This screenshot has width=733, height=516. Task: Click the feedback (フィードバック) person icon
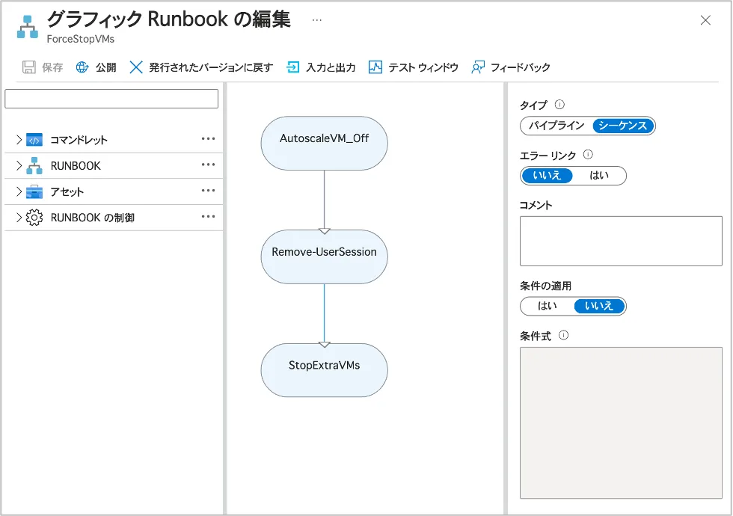pyautogui.click(x=478, y=67)
